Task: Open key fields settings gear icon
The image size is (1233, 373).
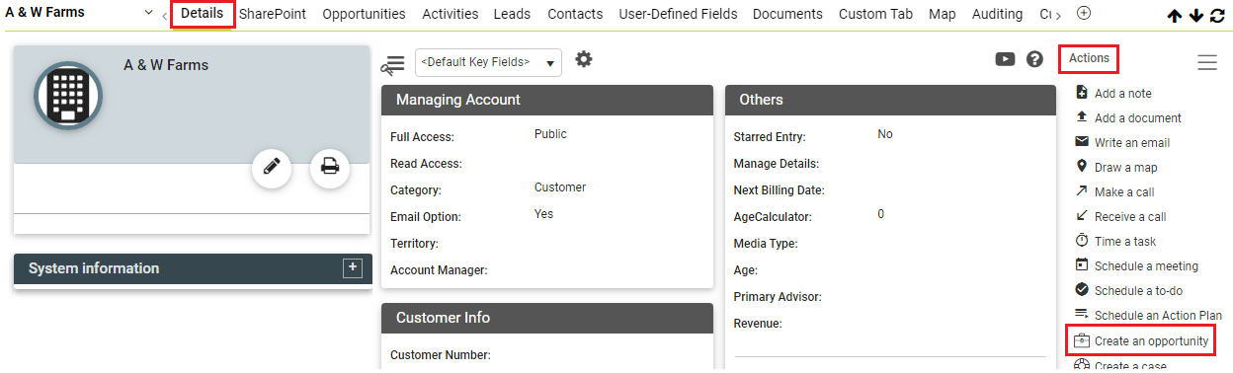Action: pyautogui.click(x=584, y=59)
